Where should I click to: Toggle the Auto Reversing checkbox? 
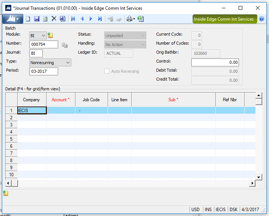(x=107, y=71)
